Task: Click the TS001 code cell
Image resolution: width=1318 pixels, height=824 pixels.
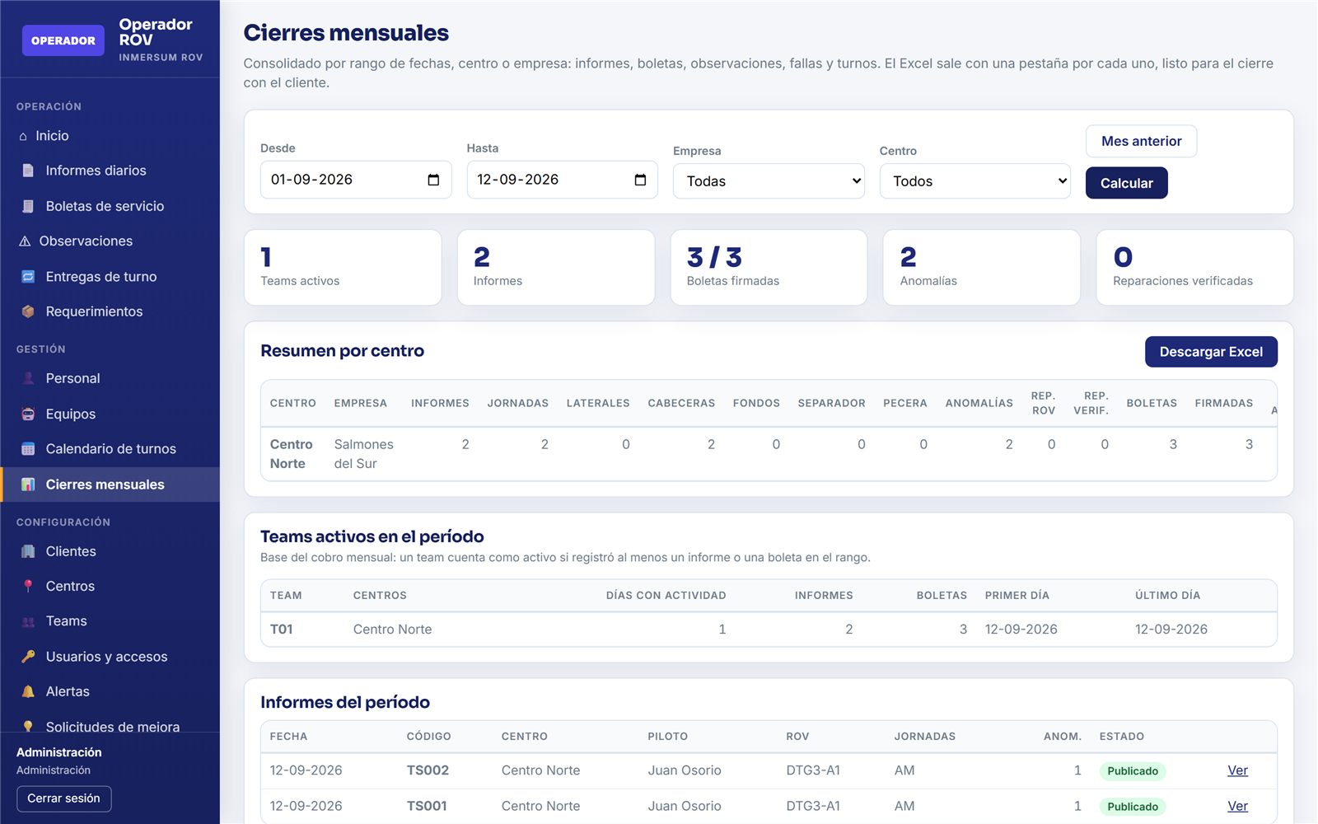Action: pyautogui.click(x=427, y=806)
